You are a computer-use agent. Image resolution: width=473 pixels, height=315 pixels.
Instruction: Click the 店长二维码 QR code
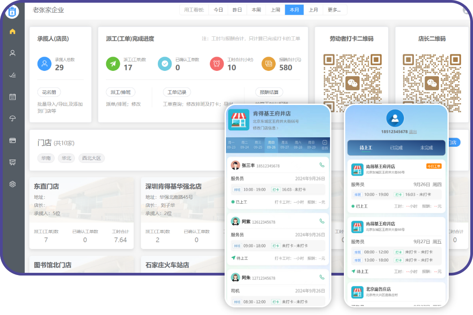point(432,83)
